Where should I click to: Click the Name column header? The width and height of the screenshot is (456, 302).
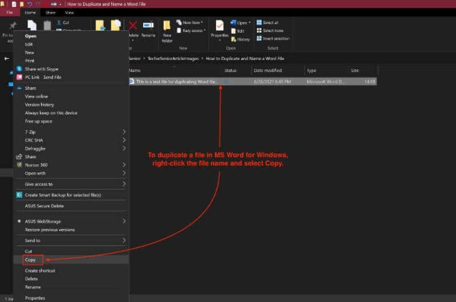click(x=135, y=70)
